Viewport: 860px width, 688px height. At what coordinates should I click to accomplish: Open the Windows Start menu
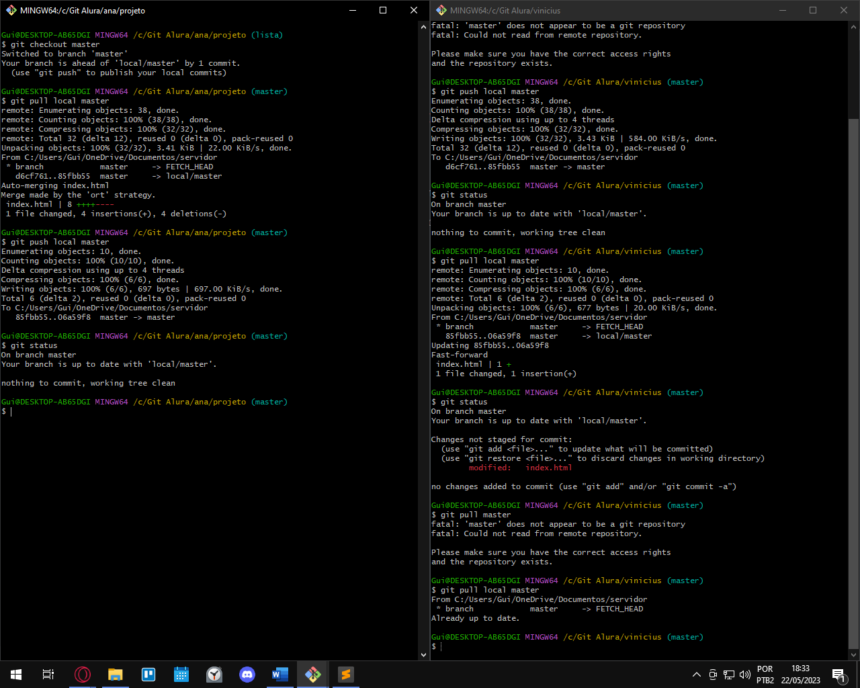coord(16,675)
